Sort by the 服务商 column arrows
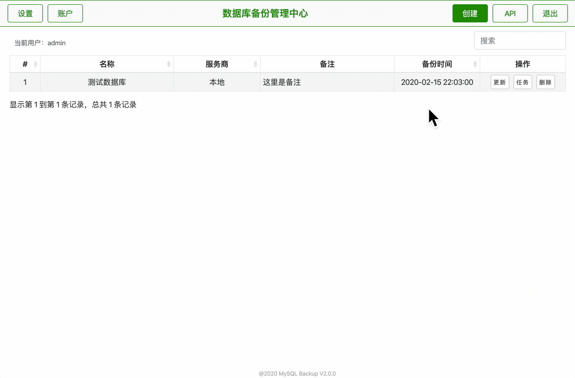 (x=255, y=64)
